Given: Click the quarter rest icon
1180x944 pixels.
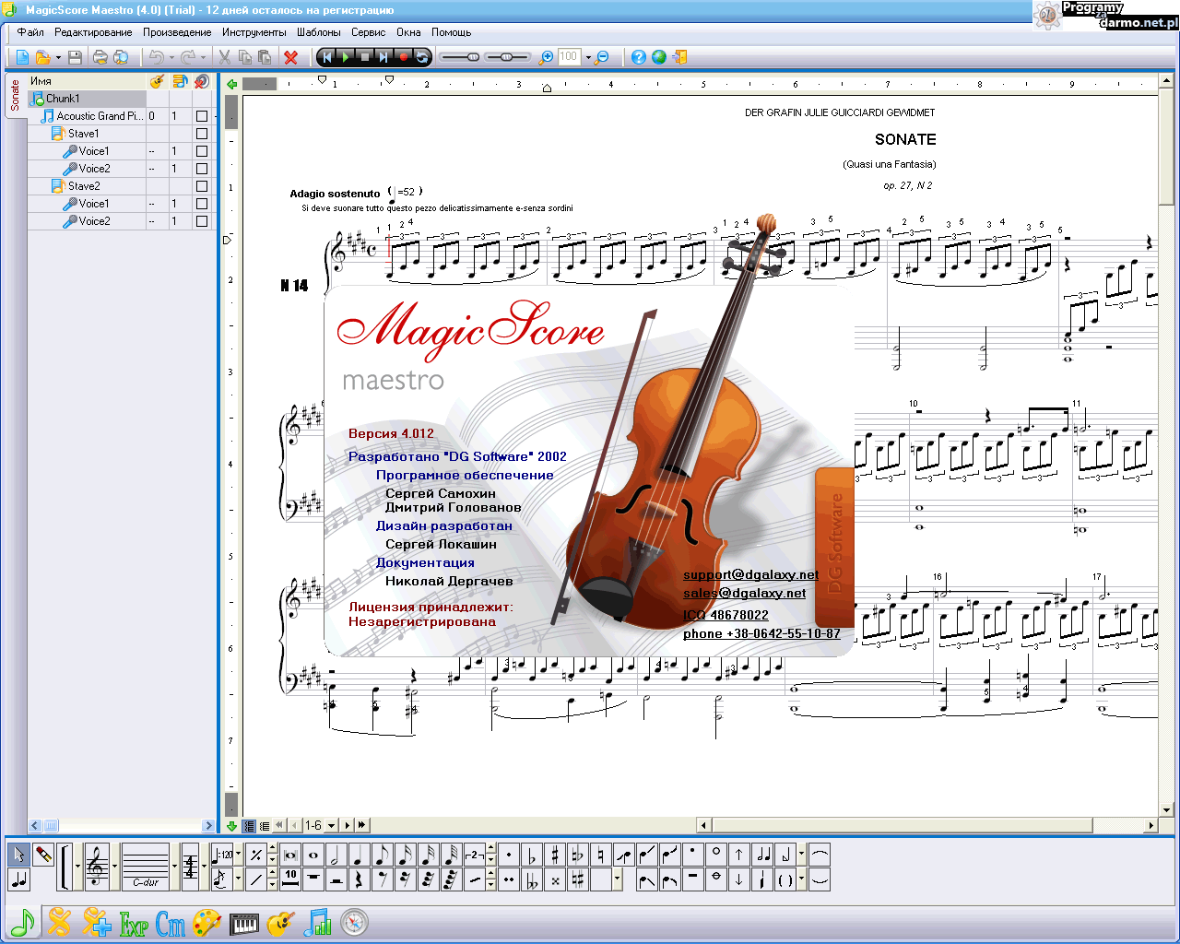Looking at the screenshot, I should pyautogui.click(x=359, y=879).
